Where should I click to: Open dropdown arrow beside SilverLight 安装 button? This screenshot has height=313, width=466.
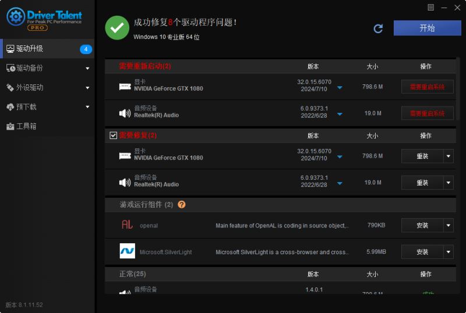click(449, 252)
